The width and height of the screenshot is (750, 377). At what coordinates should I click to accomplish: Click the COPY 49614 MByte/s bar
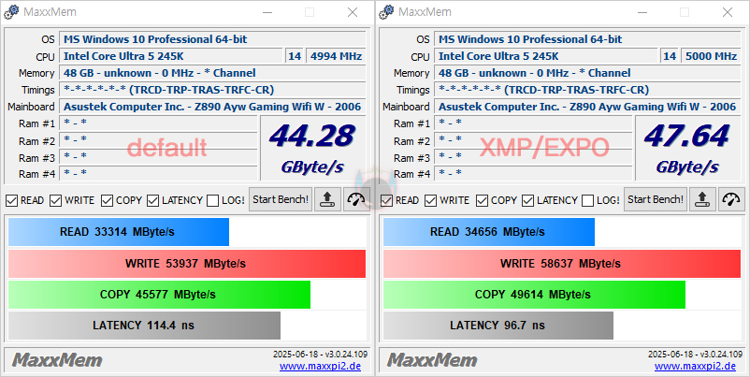coord(534,295)
